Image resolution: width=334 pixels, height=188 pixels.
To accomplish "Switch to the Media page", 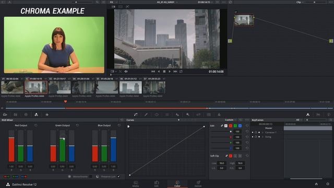I will click(x=136, y=184).
